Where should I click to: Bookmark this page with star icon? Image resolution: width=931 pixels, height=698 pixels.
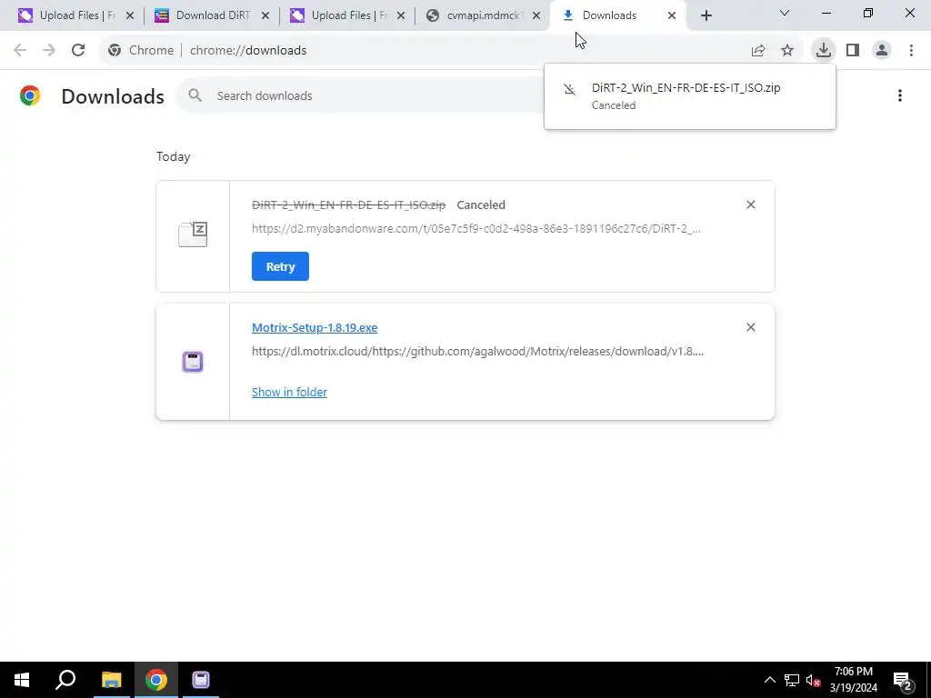pyautogui.click(x=787, y=51)
